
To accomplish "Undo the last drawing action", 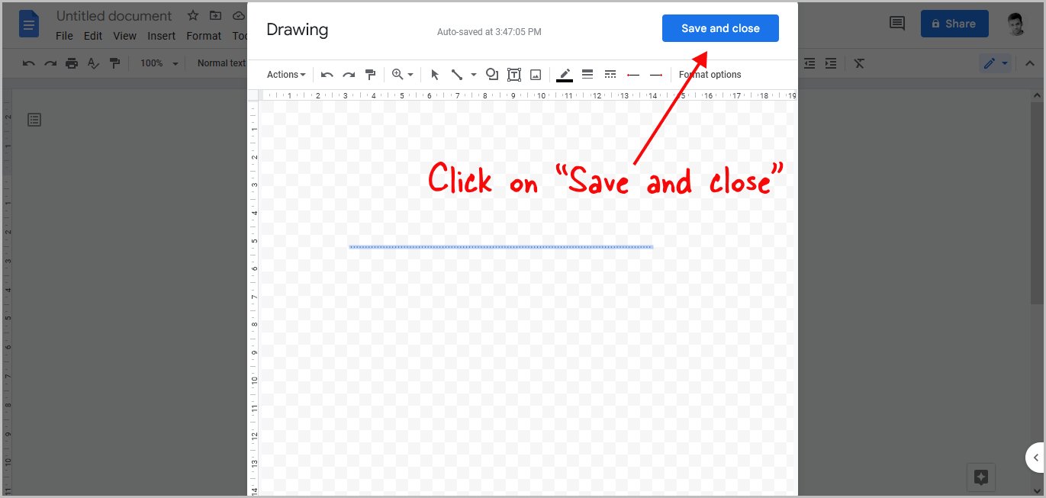I will pos(327,74).
